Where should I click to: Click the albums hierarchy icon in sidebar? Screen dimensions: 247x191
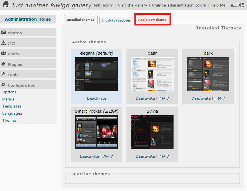[x=3, y=43]
